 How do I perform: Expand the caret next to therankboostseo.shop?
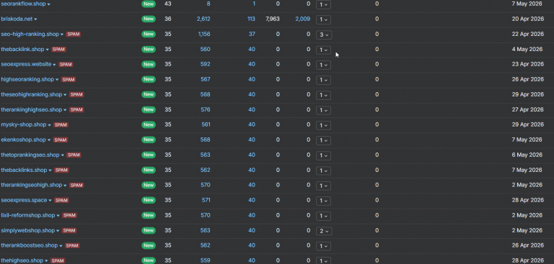(61, 246)
